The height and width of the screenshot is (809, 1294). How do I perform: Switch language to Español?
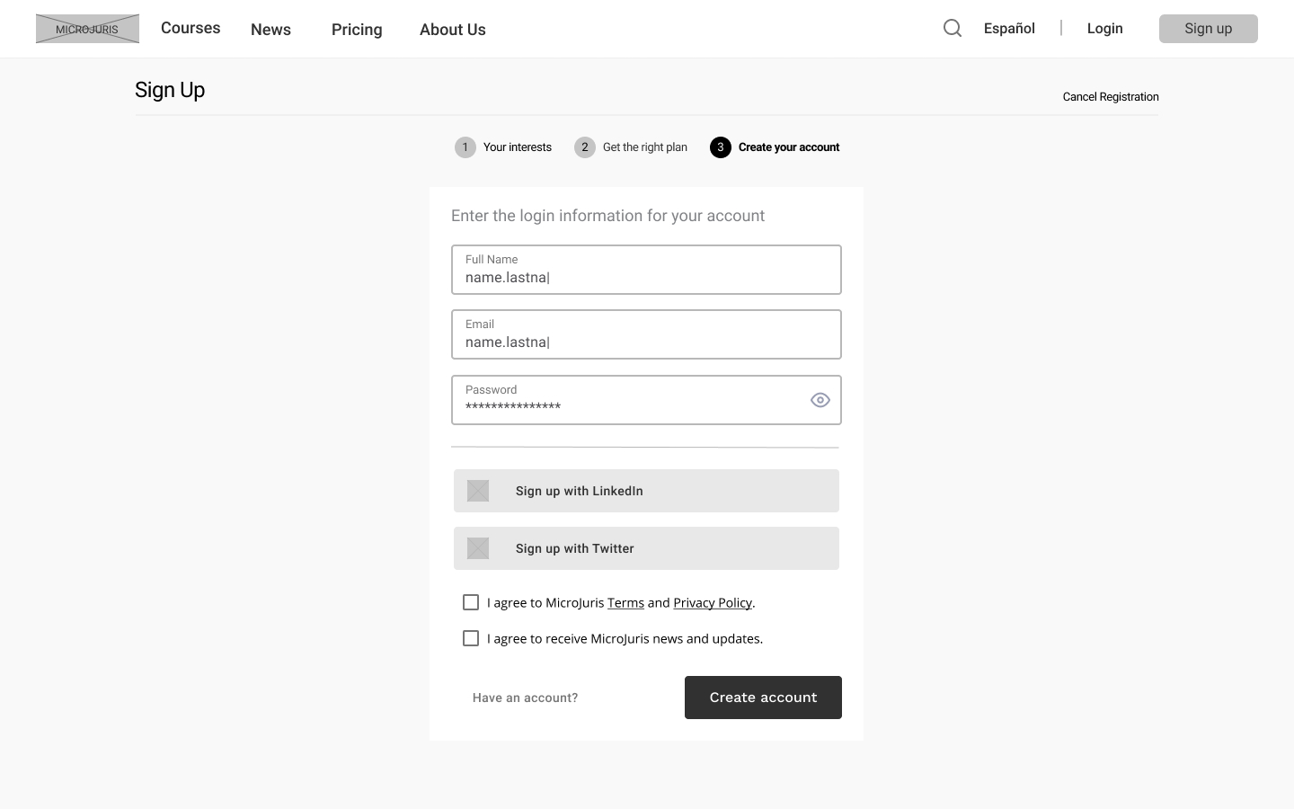click(1008, 28)
